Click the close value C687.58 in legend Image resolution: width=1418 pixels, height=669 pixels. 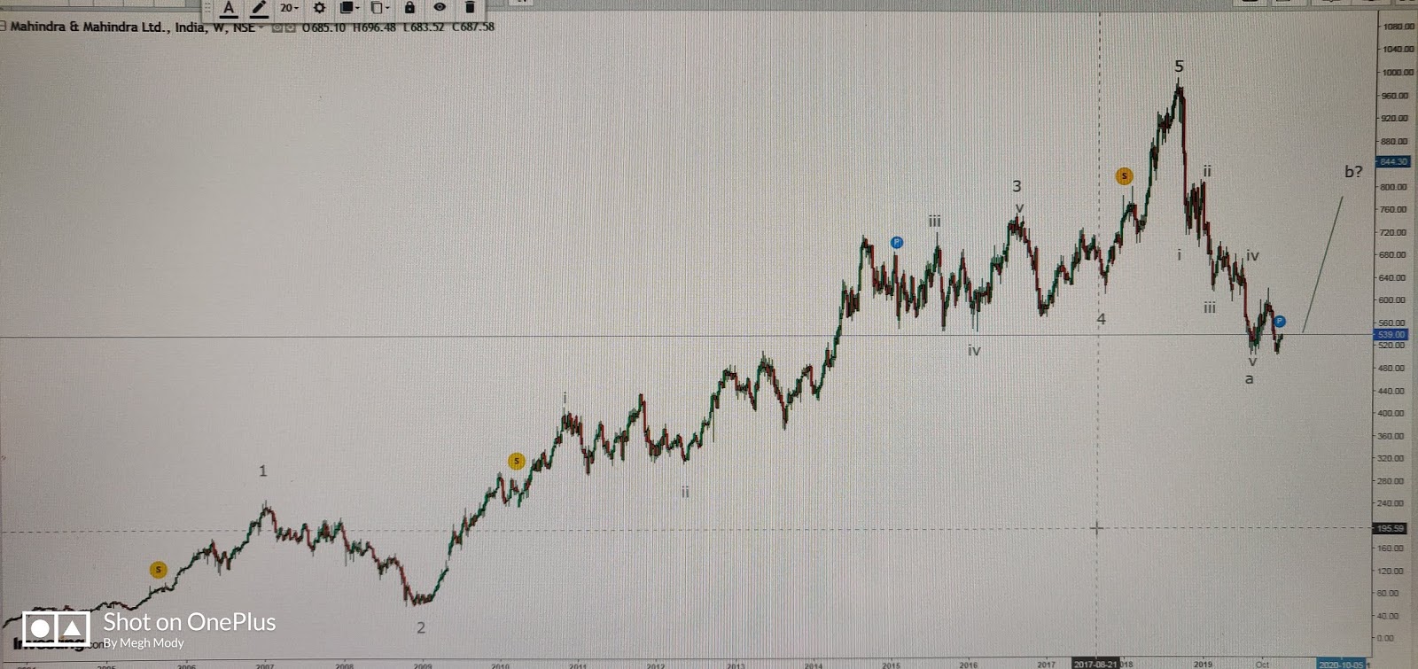(x=473, y=27)
